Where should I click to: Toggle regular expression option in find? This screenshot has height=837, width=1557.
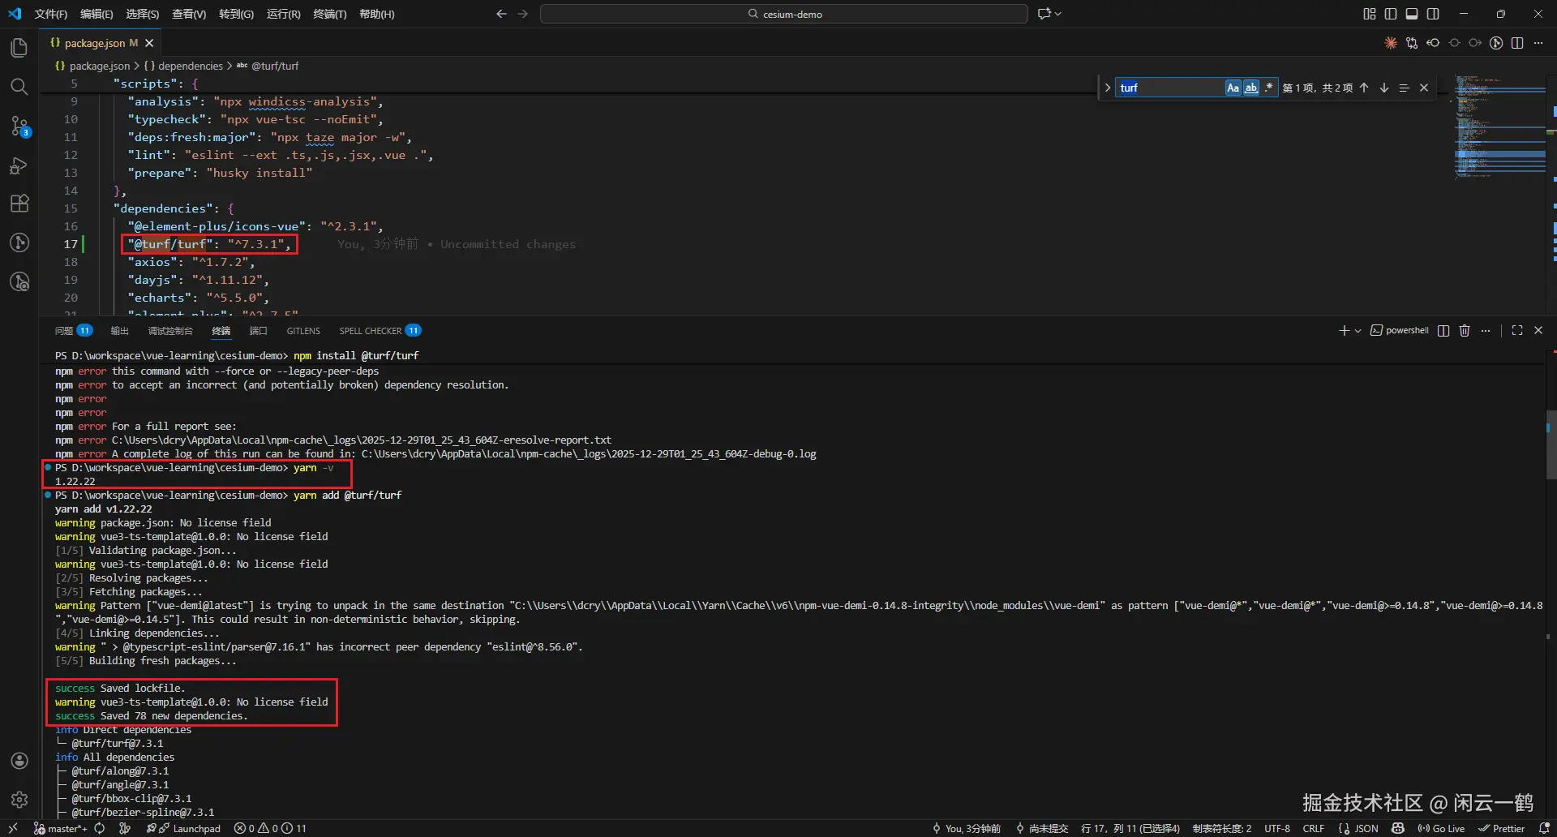[x=1269, y=88]
